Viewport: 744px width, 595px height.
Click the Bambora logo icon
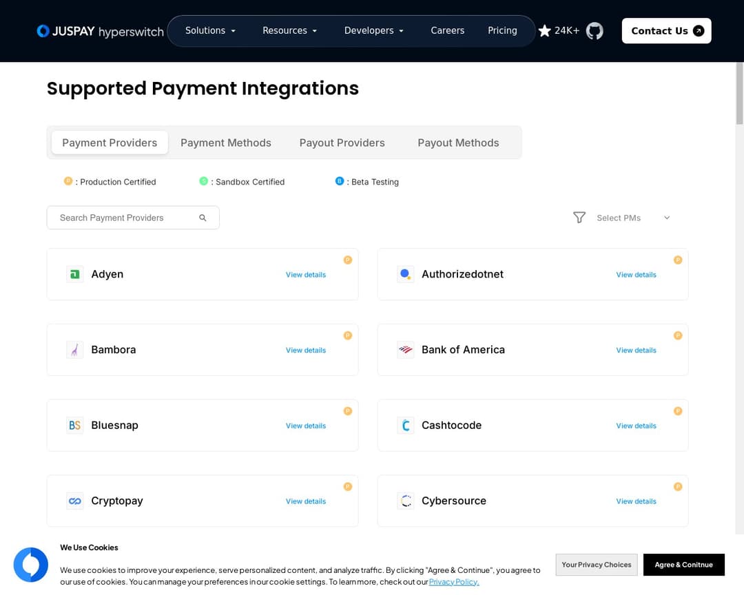pos(75,350)
